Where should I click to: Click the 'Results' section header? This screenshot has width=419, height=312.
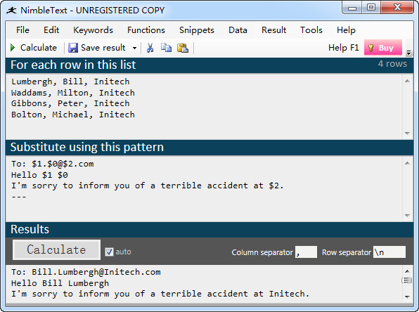[30, 230]
